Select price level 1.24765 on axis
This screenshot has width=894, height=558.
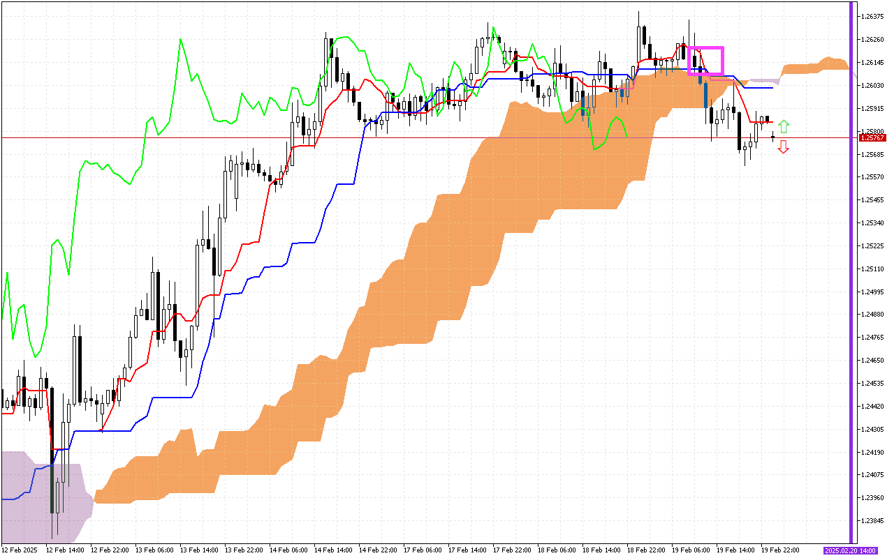pos(873,338)
